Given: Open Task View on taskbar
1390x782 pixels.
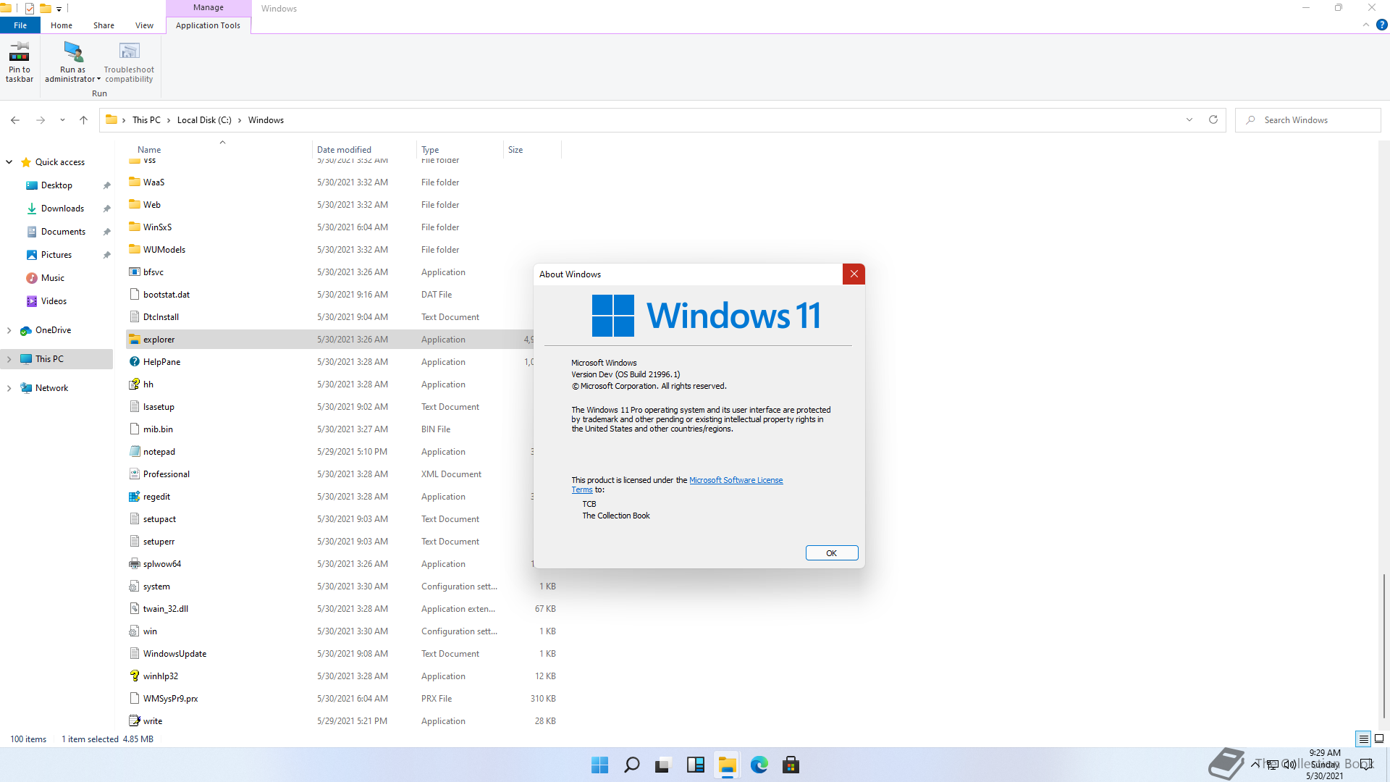Looking at the screenshot, I should point(663,765).
